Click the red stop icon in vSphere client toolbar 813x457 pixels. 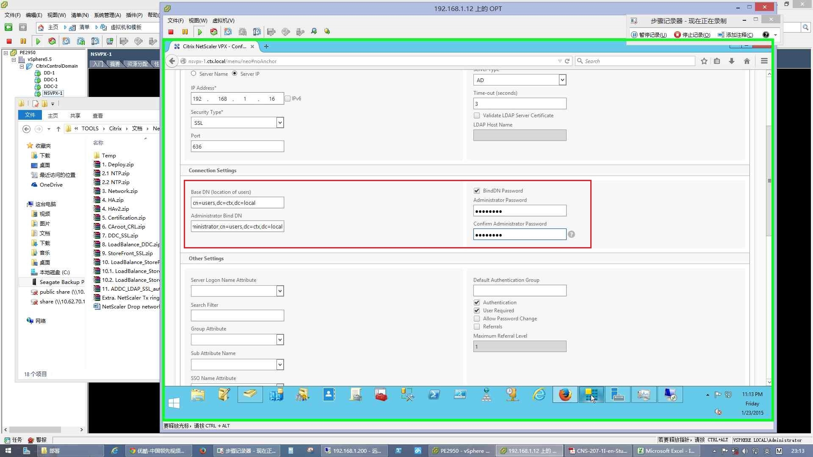(x=9, y=41)
